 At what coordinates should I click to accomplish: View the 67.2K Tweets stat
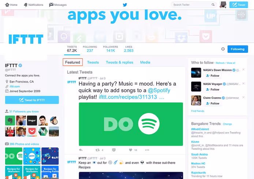click(72, 49)
